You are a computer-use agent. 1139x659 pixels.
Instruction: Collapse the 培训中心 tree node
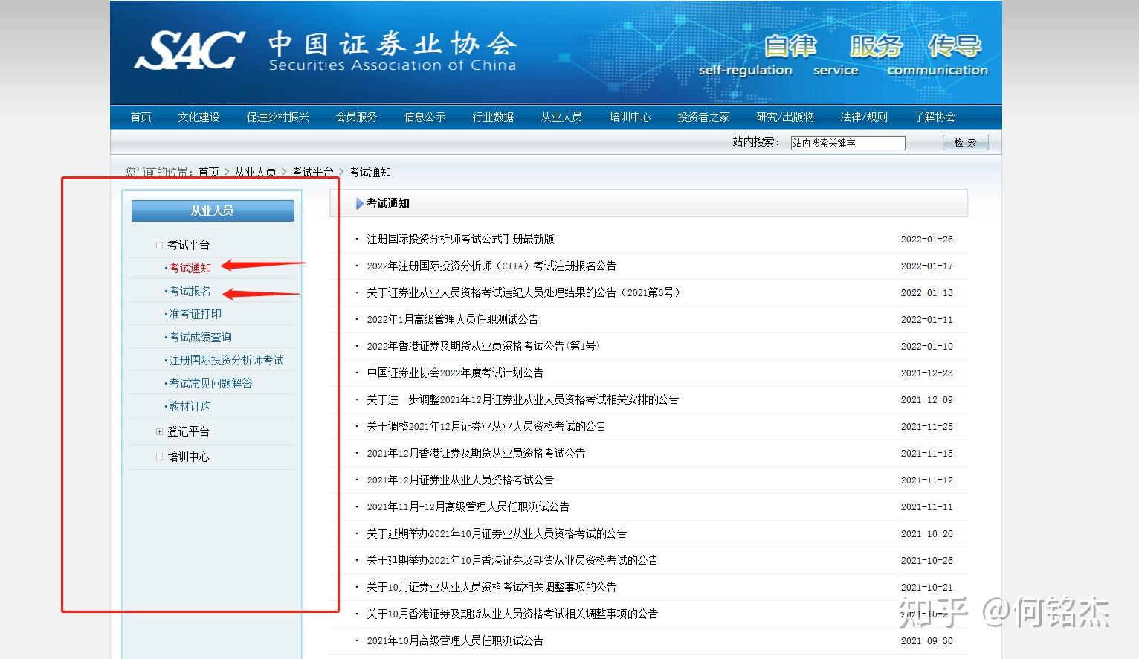pyautogui.click(x=159, y=457)
